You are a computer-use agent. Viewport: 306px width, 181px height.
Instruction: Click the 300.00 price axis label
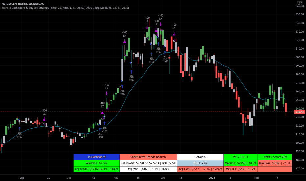click(x=300, y=57)
